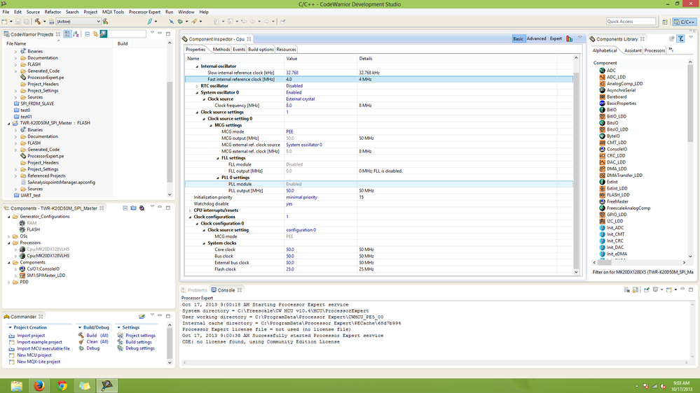Select the Processors tab in Components Library
This screenshot has height=393, width=700.
coord(654,50)
